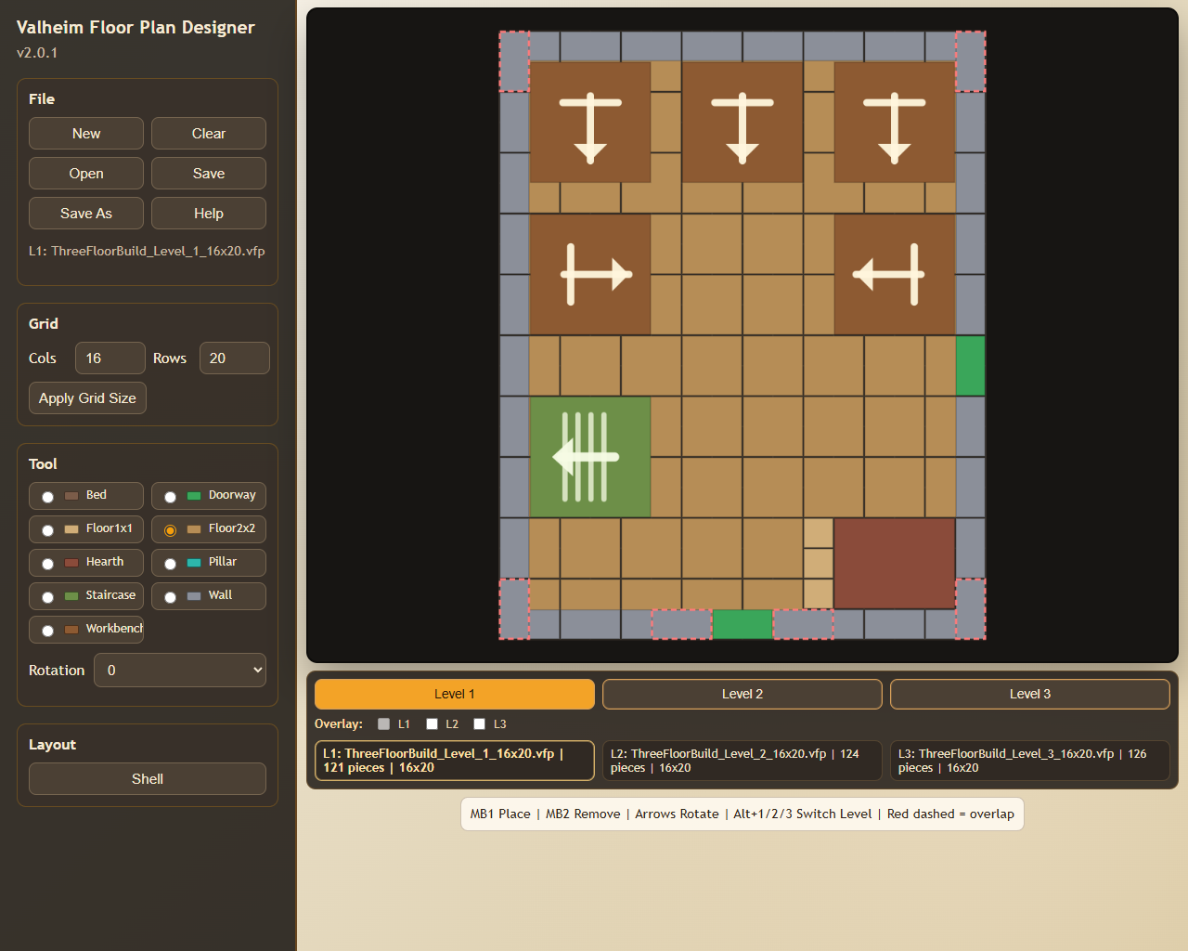The width and height of the screenshot is (1188, 951).
Task: Click the Rows input field
Action: [x=235, y=358]
